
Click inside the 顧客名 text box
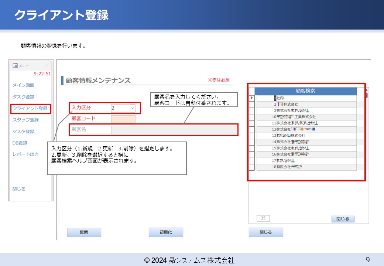coord(174,130)
